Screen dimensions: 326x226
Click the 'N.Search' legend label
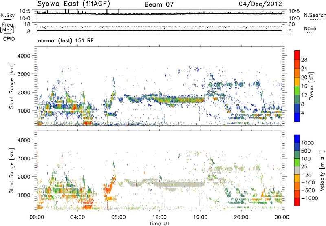click(315, 15)
